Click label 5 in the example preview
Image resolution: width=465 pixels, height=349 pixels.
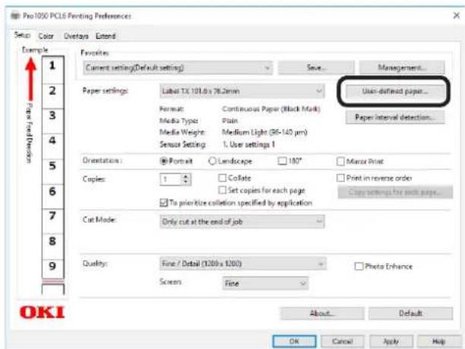click(52, 165)
